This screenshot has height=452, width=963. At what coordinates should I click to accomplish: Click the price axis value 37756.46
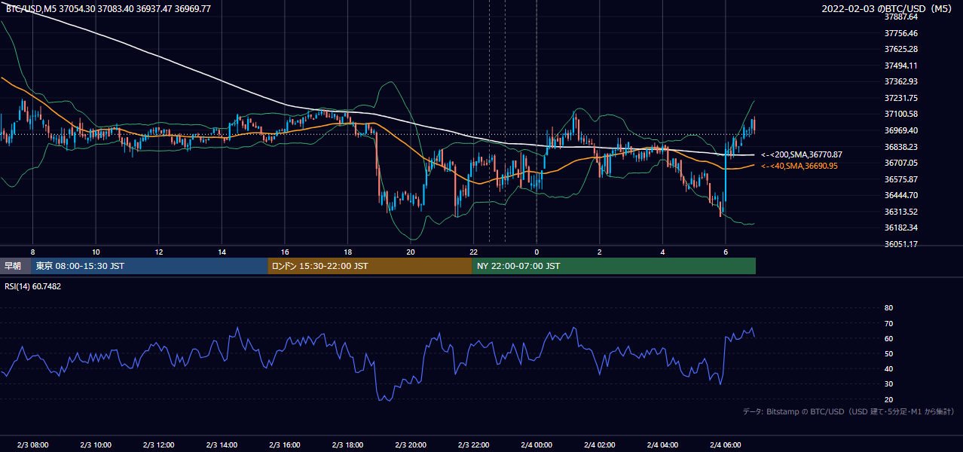(x=901, y=33)
